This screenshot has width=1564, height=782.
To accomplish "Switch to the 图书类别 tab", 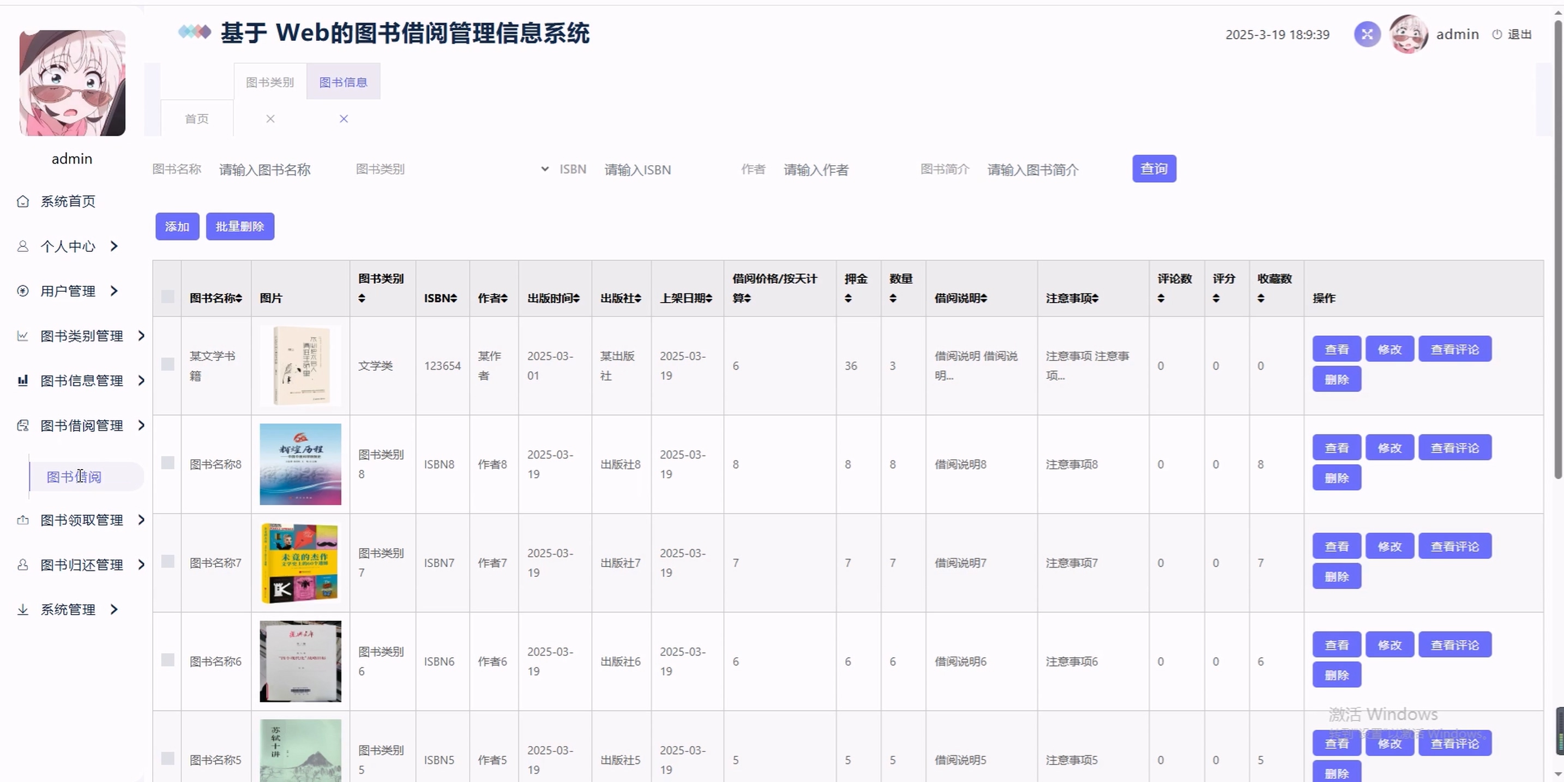I will (269, 82).
